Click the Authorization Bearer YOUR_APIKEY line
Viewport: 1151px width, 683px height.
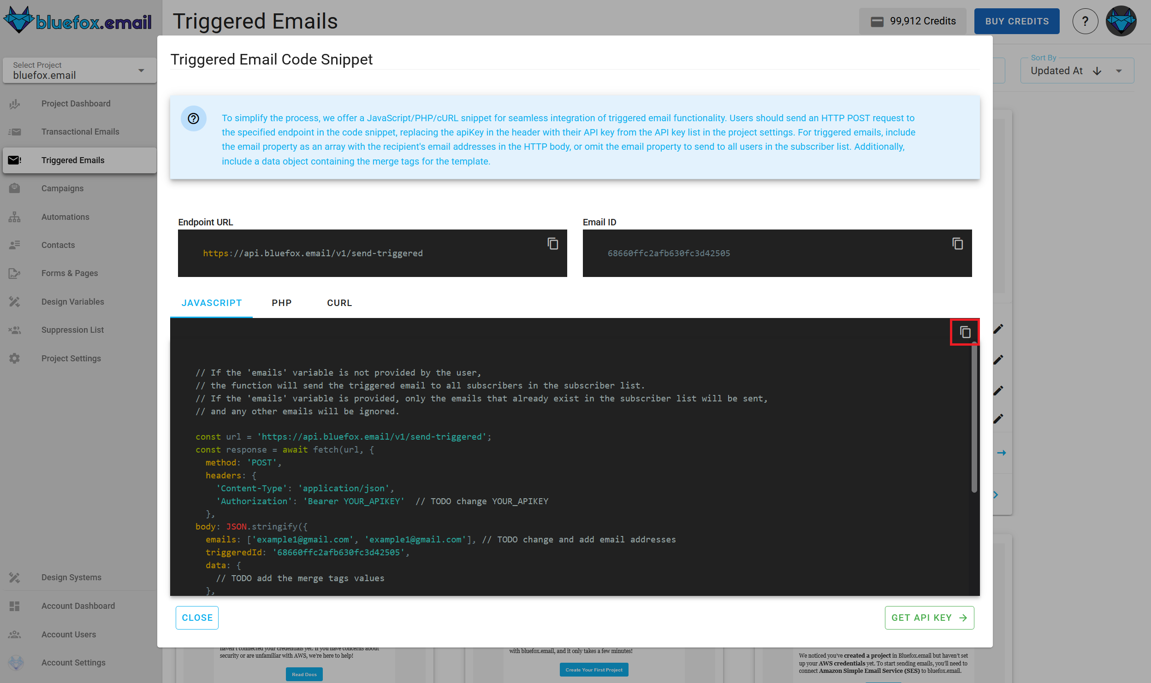382,501
